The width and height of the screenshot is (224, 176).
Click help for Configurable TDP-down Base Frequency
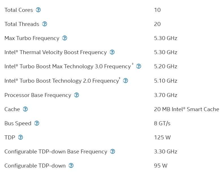coord(113,151)
